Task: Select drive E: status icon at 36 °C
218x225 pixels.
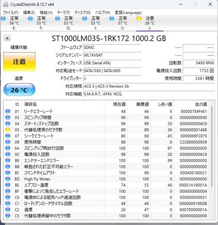Action: pyautogui.click(x=3, y=19)
